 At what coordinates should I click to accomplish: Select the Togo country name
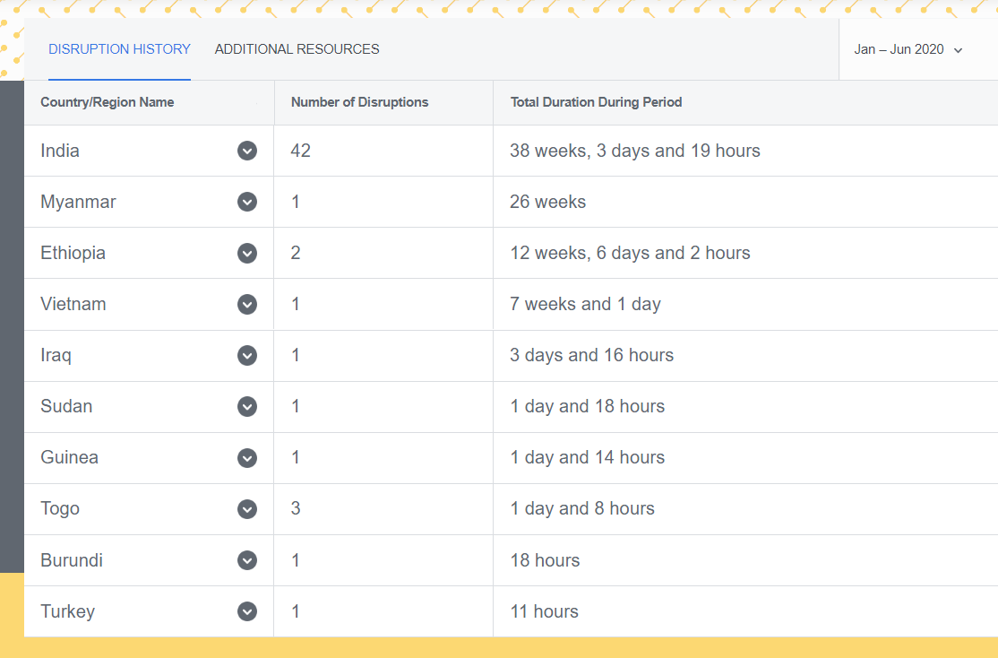[x=60, y=509]
